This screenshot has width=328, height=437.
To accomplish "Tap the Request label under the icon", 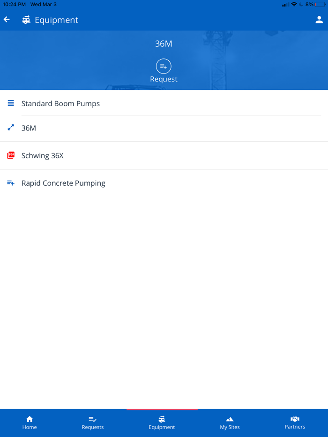I will pyautogui.click(x=164, y=79).
